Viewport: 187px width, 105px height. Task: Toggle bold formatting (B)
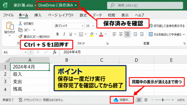[x=58, y=34]
